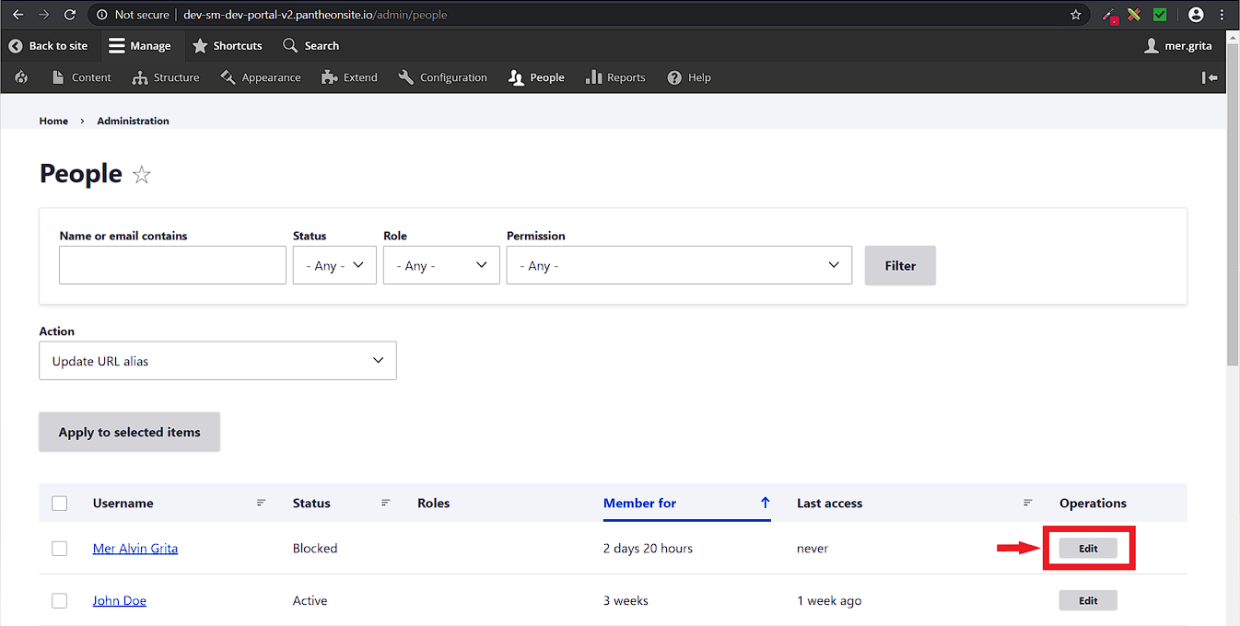1240x626 pixels.
Task: Collapse the toolbar using the orientation arrow icon
Action: click(1210, 77)
